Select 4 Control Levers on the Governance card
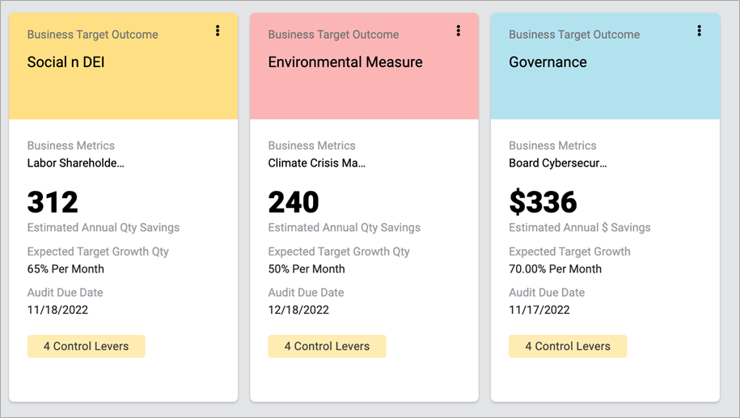The width and height of the screenshot is (740, 418). pos(568,346)
